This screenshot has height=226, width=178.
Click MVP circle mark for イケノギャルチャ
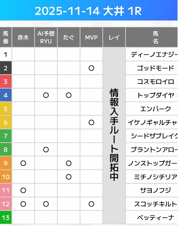coord(91,122)
